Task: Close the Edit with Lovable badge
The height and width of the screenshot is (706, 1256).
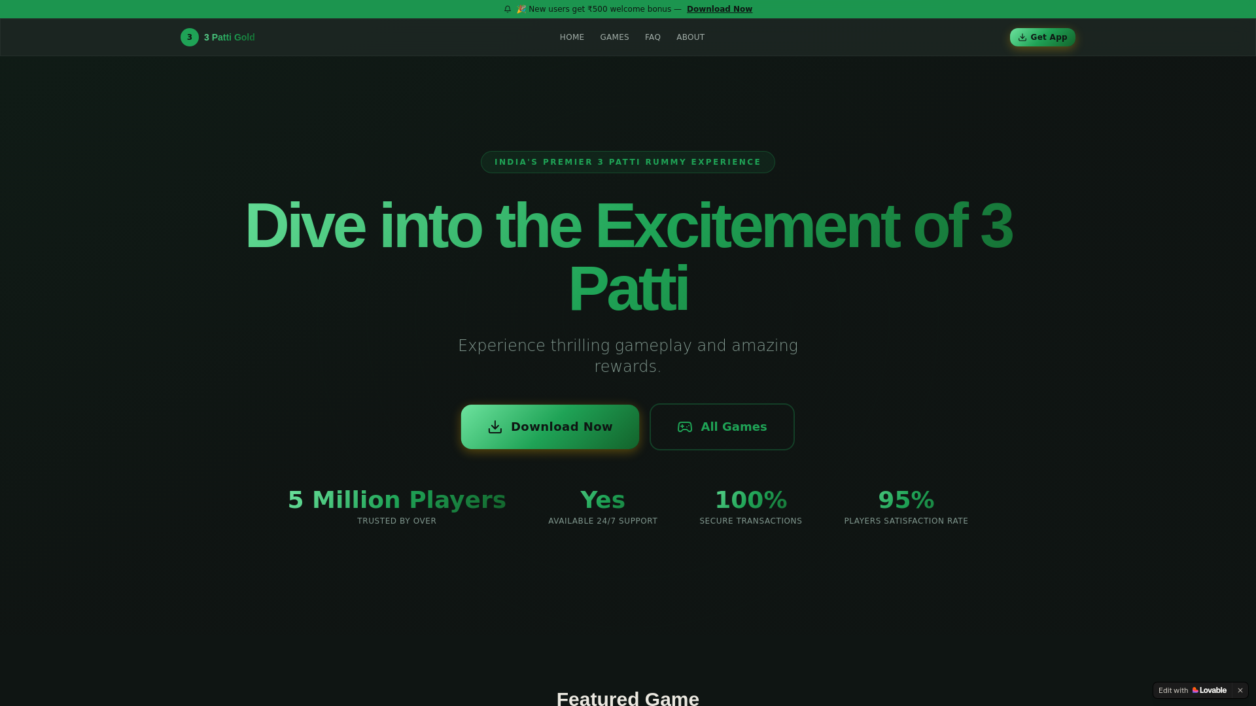Action: click(1240, 690)
